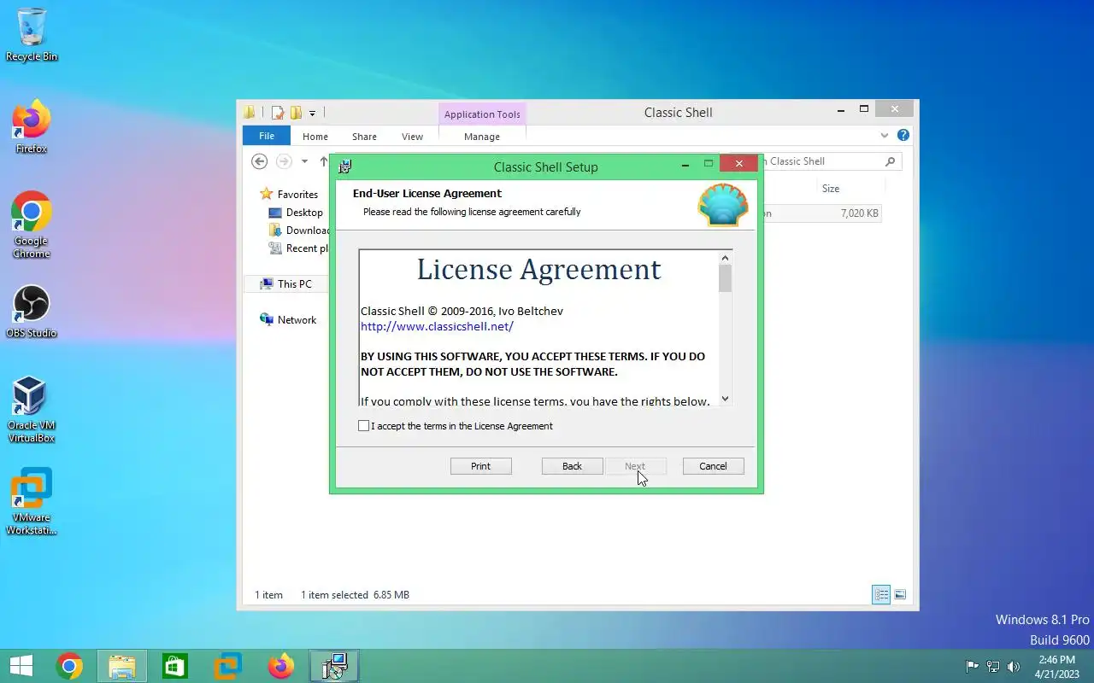Open the Manage ribbon tab
Viewport: 1094px width, 683px height.
482,137
